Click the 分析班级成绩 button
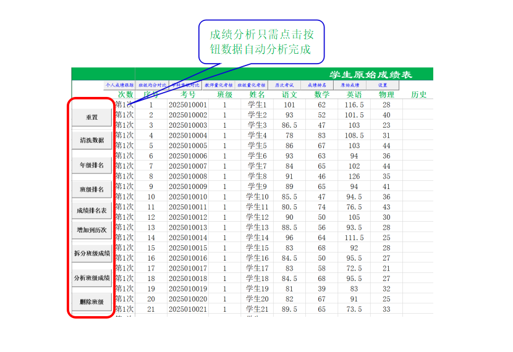 91,278
